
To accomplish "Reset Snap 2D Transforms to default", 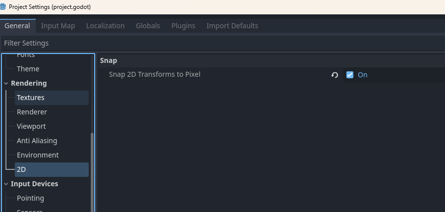I will coord(334,75).
